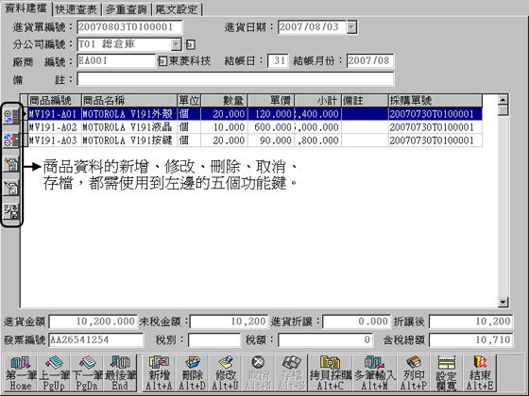Image resolution: width=529 pixels, height=396 pixels.
Task: Click the 數量 column header
Action: [225, 100]
